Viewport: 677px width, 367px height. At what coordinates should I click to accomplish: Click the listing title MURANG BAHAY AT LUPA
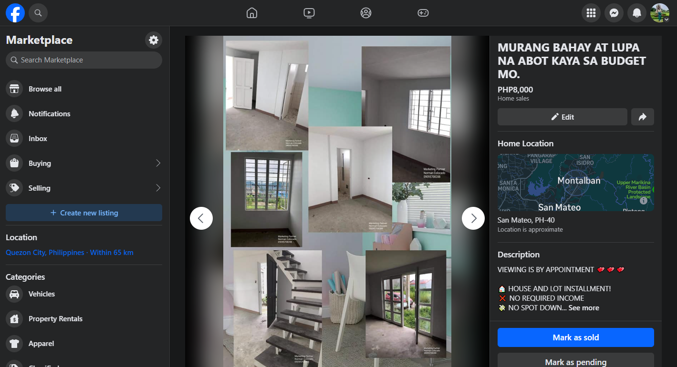tap(572, 61)
